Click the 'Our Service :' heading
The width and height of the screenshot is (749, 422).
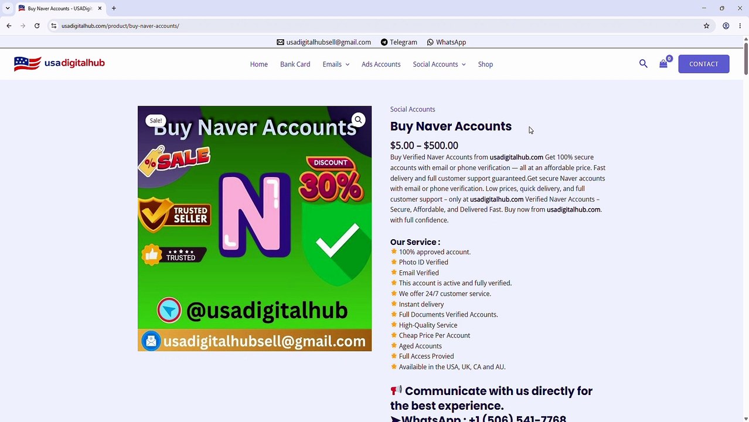415,242
